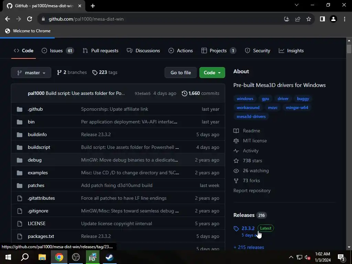Open OBS Studio from the taskbar
The image size is (352, 264).
[x=76, y=257]
